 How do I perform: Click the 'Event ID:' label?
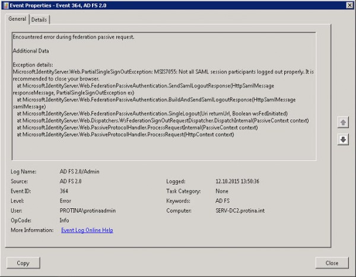(x=21, y=191)
